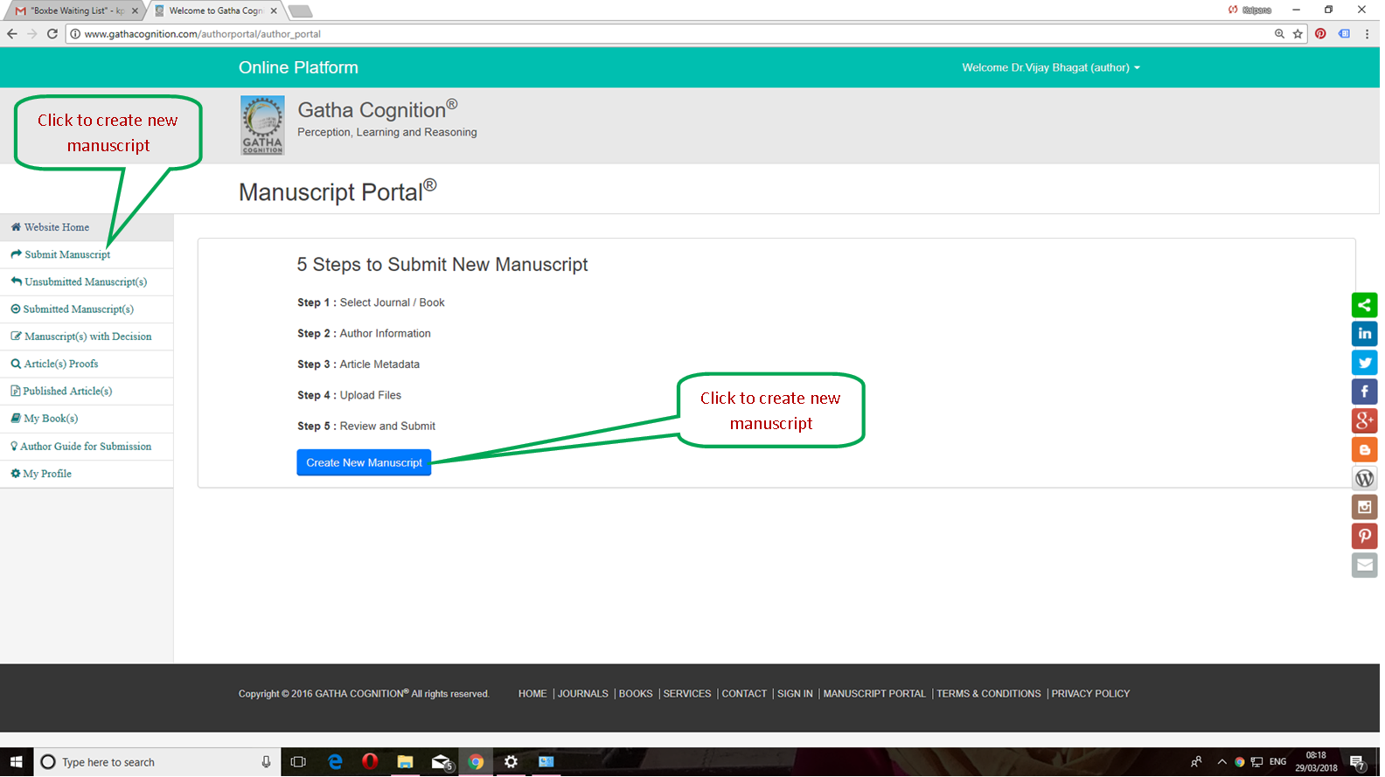This screenshot has height=777, width=1385.
Task: Click the Gatha Cognition logo image
Action: (x=262, y=126)
